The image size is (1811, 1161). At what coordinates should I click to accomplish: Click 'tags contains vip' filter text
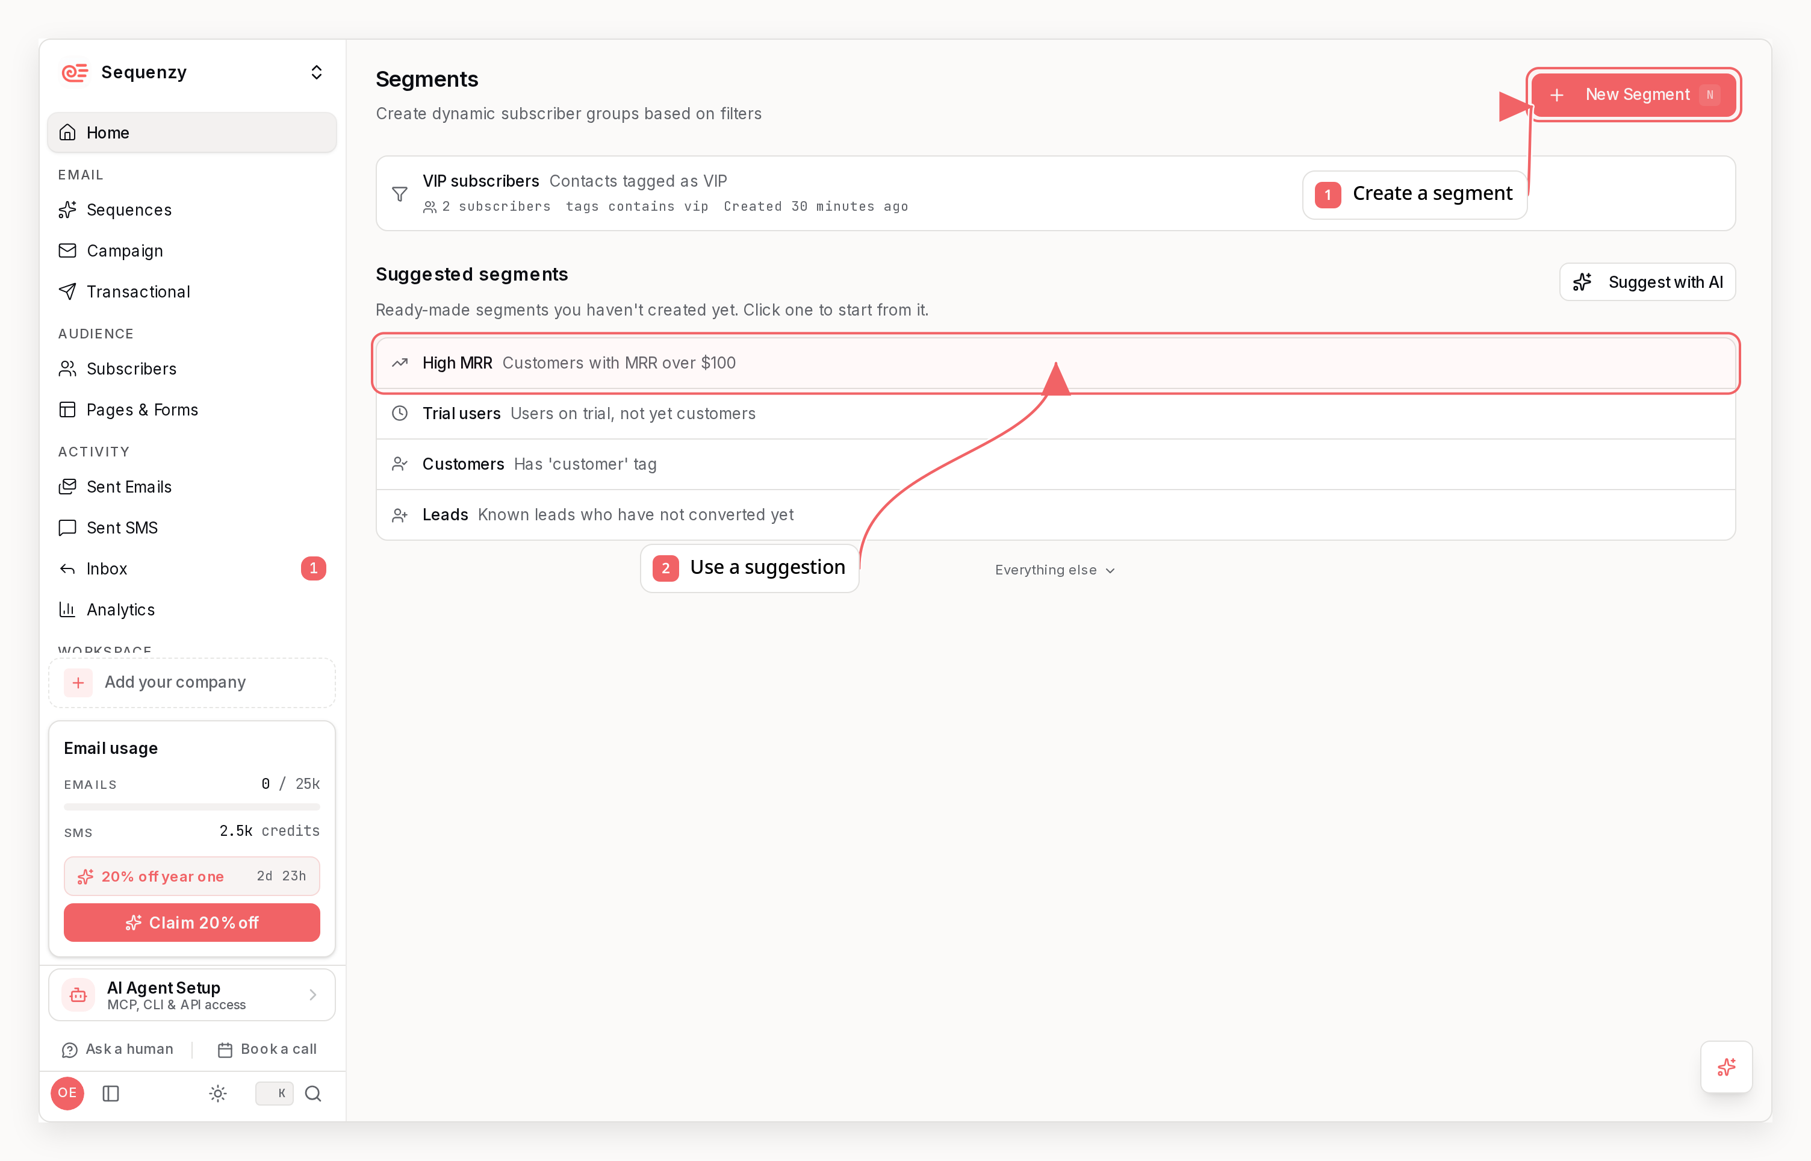[x=637, y=207]
